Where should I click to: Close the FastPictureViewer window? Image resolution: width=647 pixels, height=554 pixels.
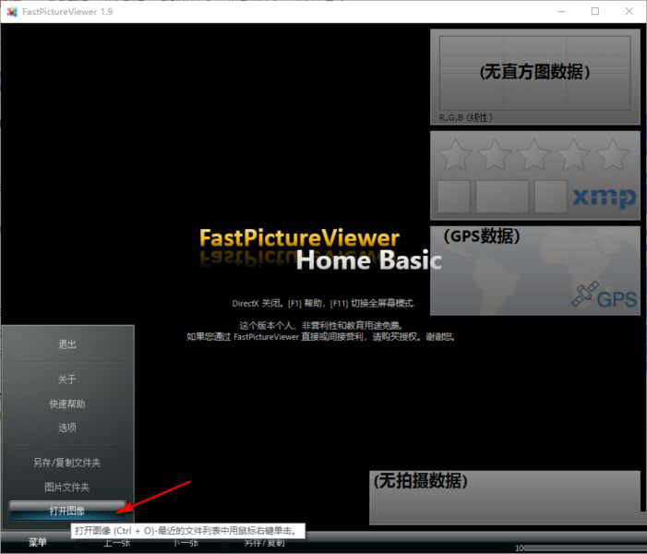[x=629, y=11]
